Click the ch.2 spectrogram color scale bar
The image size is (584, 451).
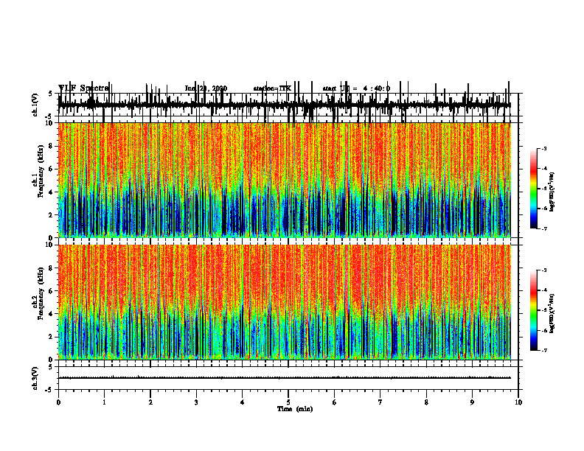point(534,310)
